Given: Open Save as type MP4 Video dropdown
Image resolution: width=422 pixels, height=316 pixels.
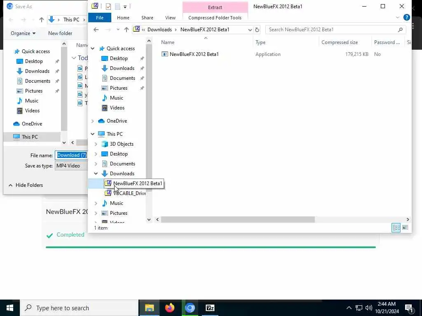Looking at the screenshot, I should click(x=72, y=166).
